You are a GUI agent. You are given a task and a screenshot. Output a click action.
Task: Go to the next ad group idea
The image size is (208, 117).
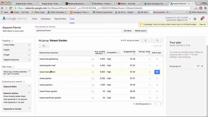click(157, 40)
